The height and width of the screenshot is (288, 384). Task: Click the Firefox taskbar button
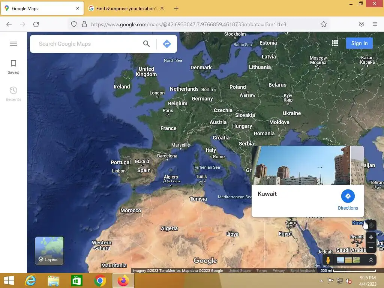[123, 280]
